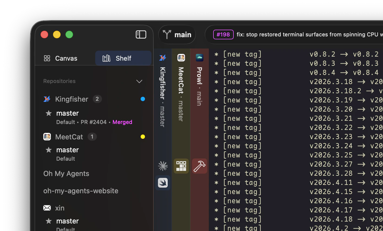This screenshot has width=383, height=231.
Task: Click the envelope icon beside xin
Action: pyautogui.click(x=47, y=208)
